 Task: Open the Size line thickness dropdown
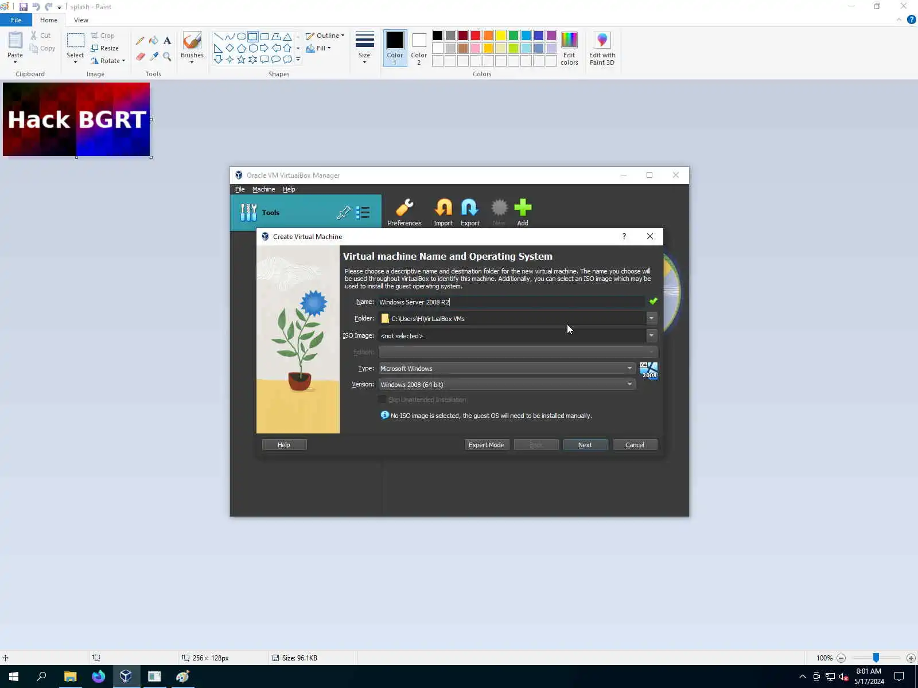(x=364, y=48)
